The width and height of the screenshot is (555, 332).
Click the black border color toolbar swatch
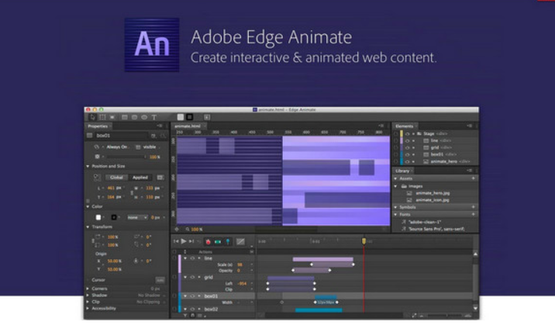(x=190, y=117)
